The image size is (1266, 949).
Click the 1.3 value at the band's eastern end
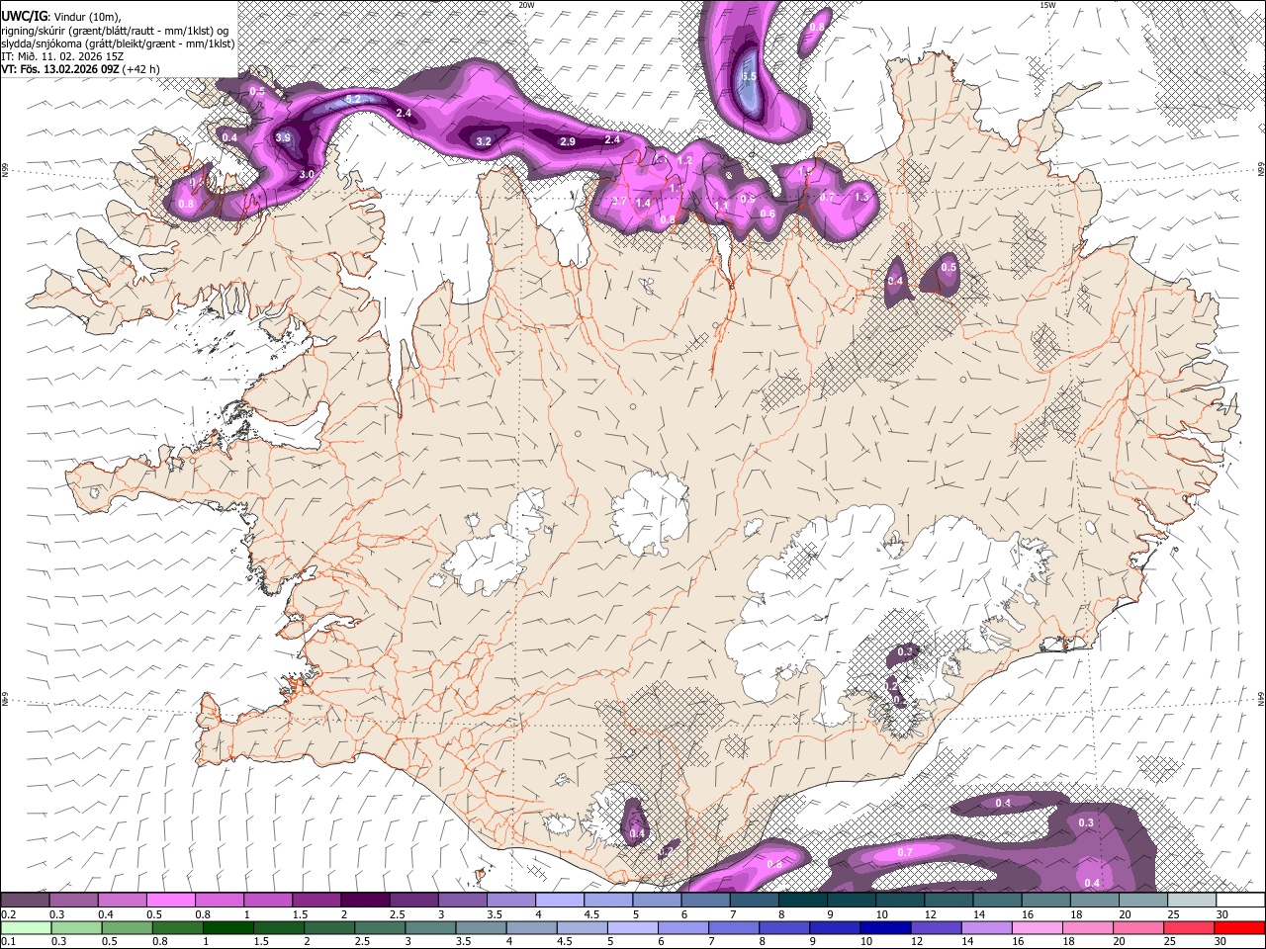[x=861, y=198]
